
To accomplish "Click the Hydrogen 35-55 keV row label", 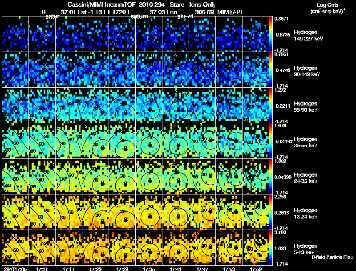I will 306,142.
